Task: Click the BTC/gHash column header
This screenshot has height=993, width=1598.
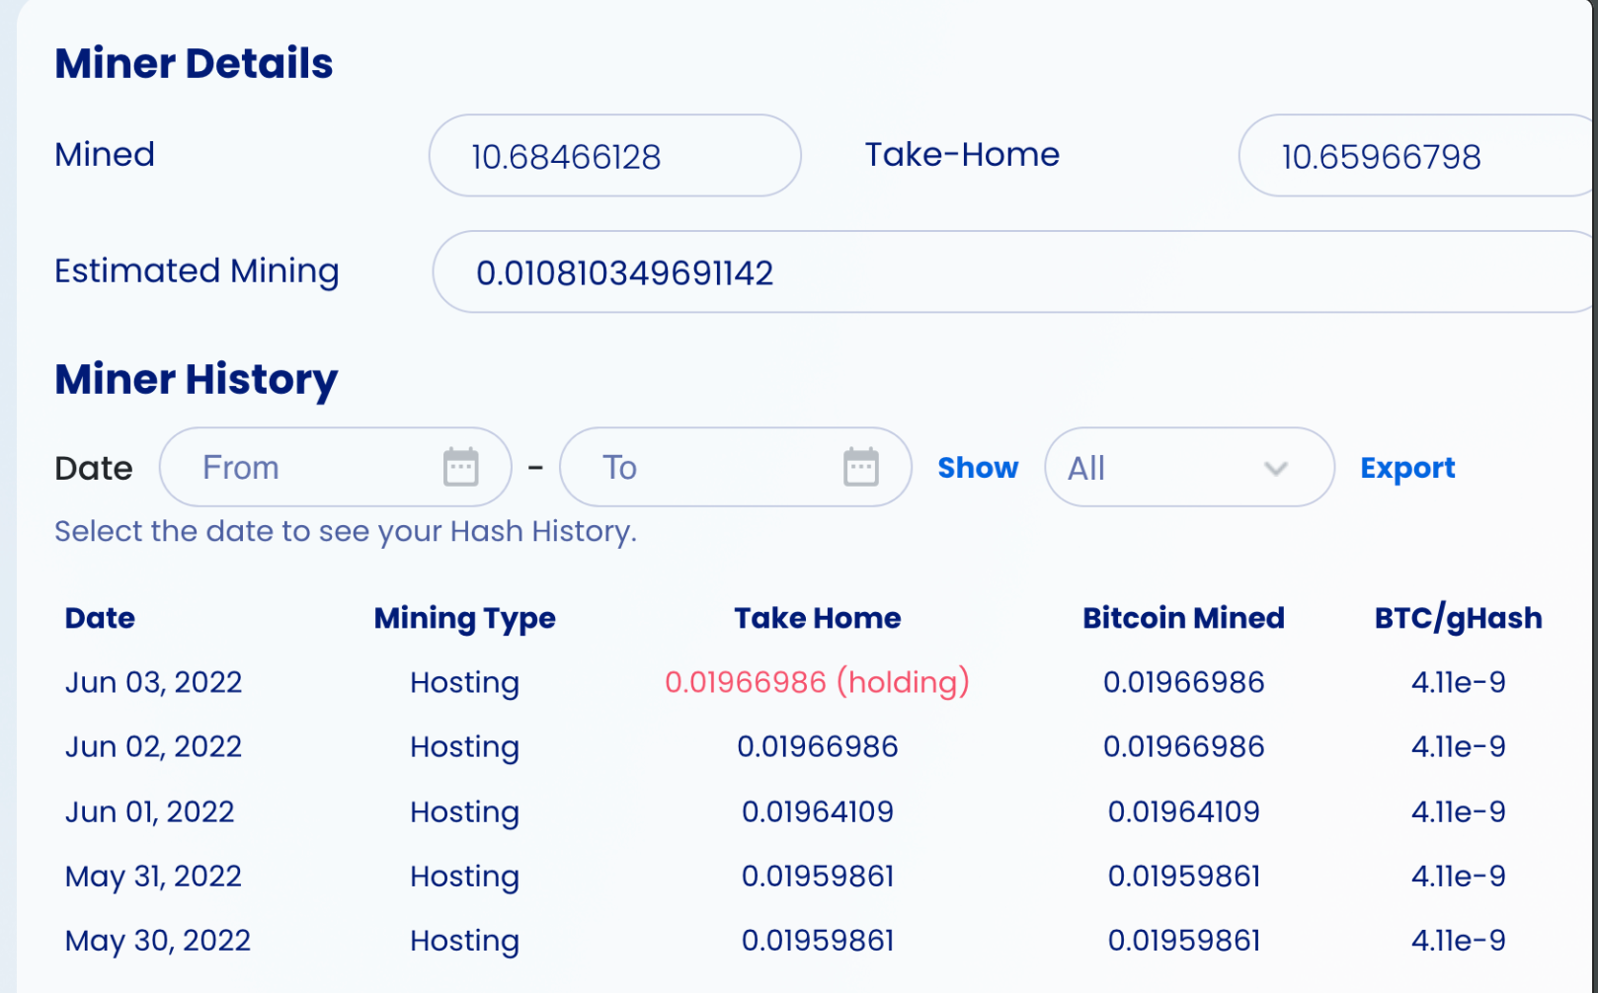Action: click(1458, 618)
